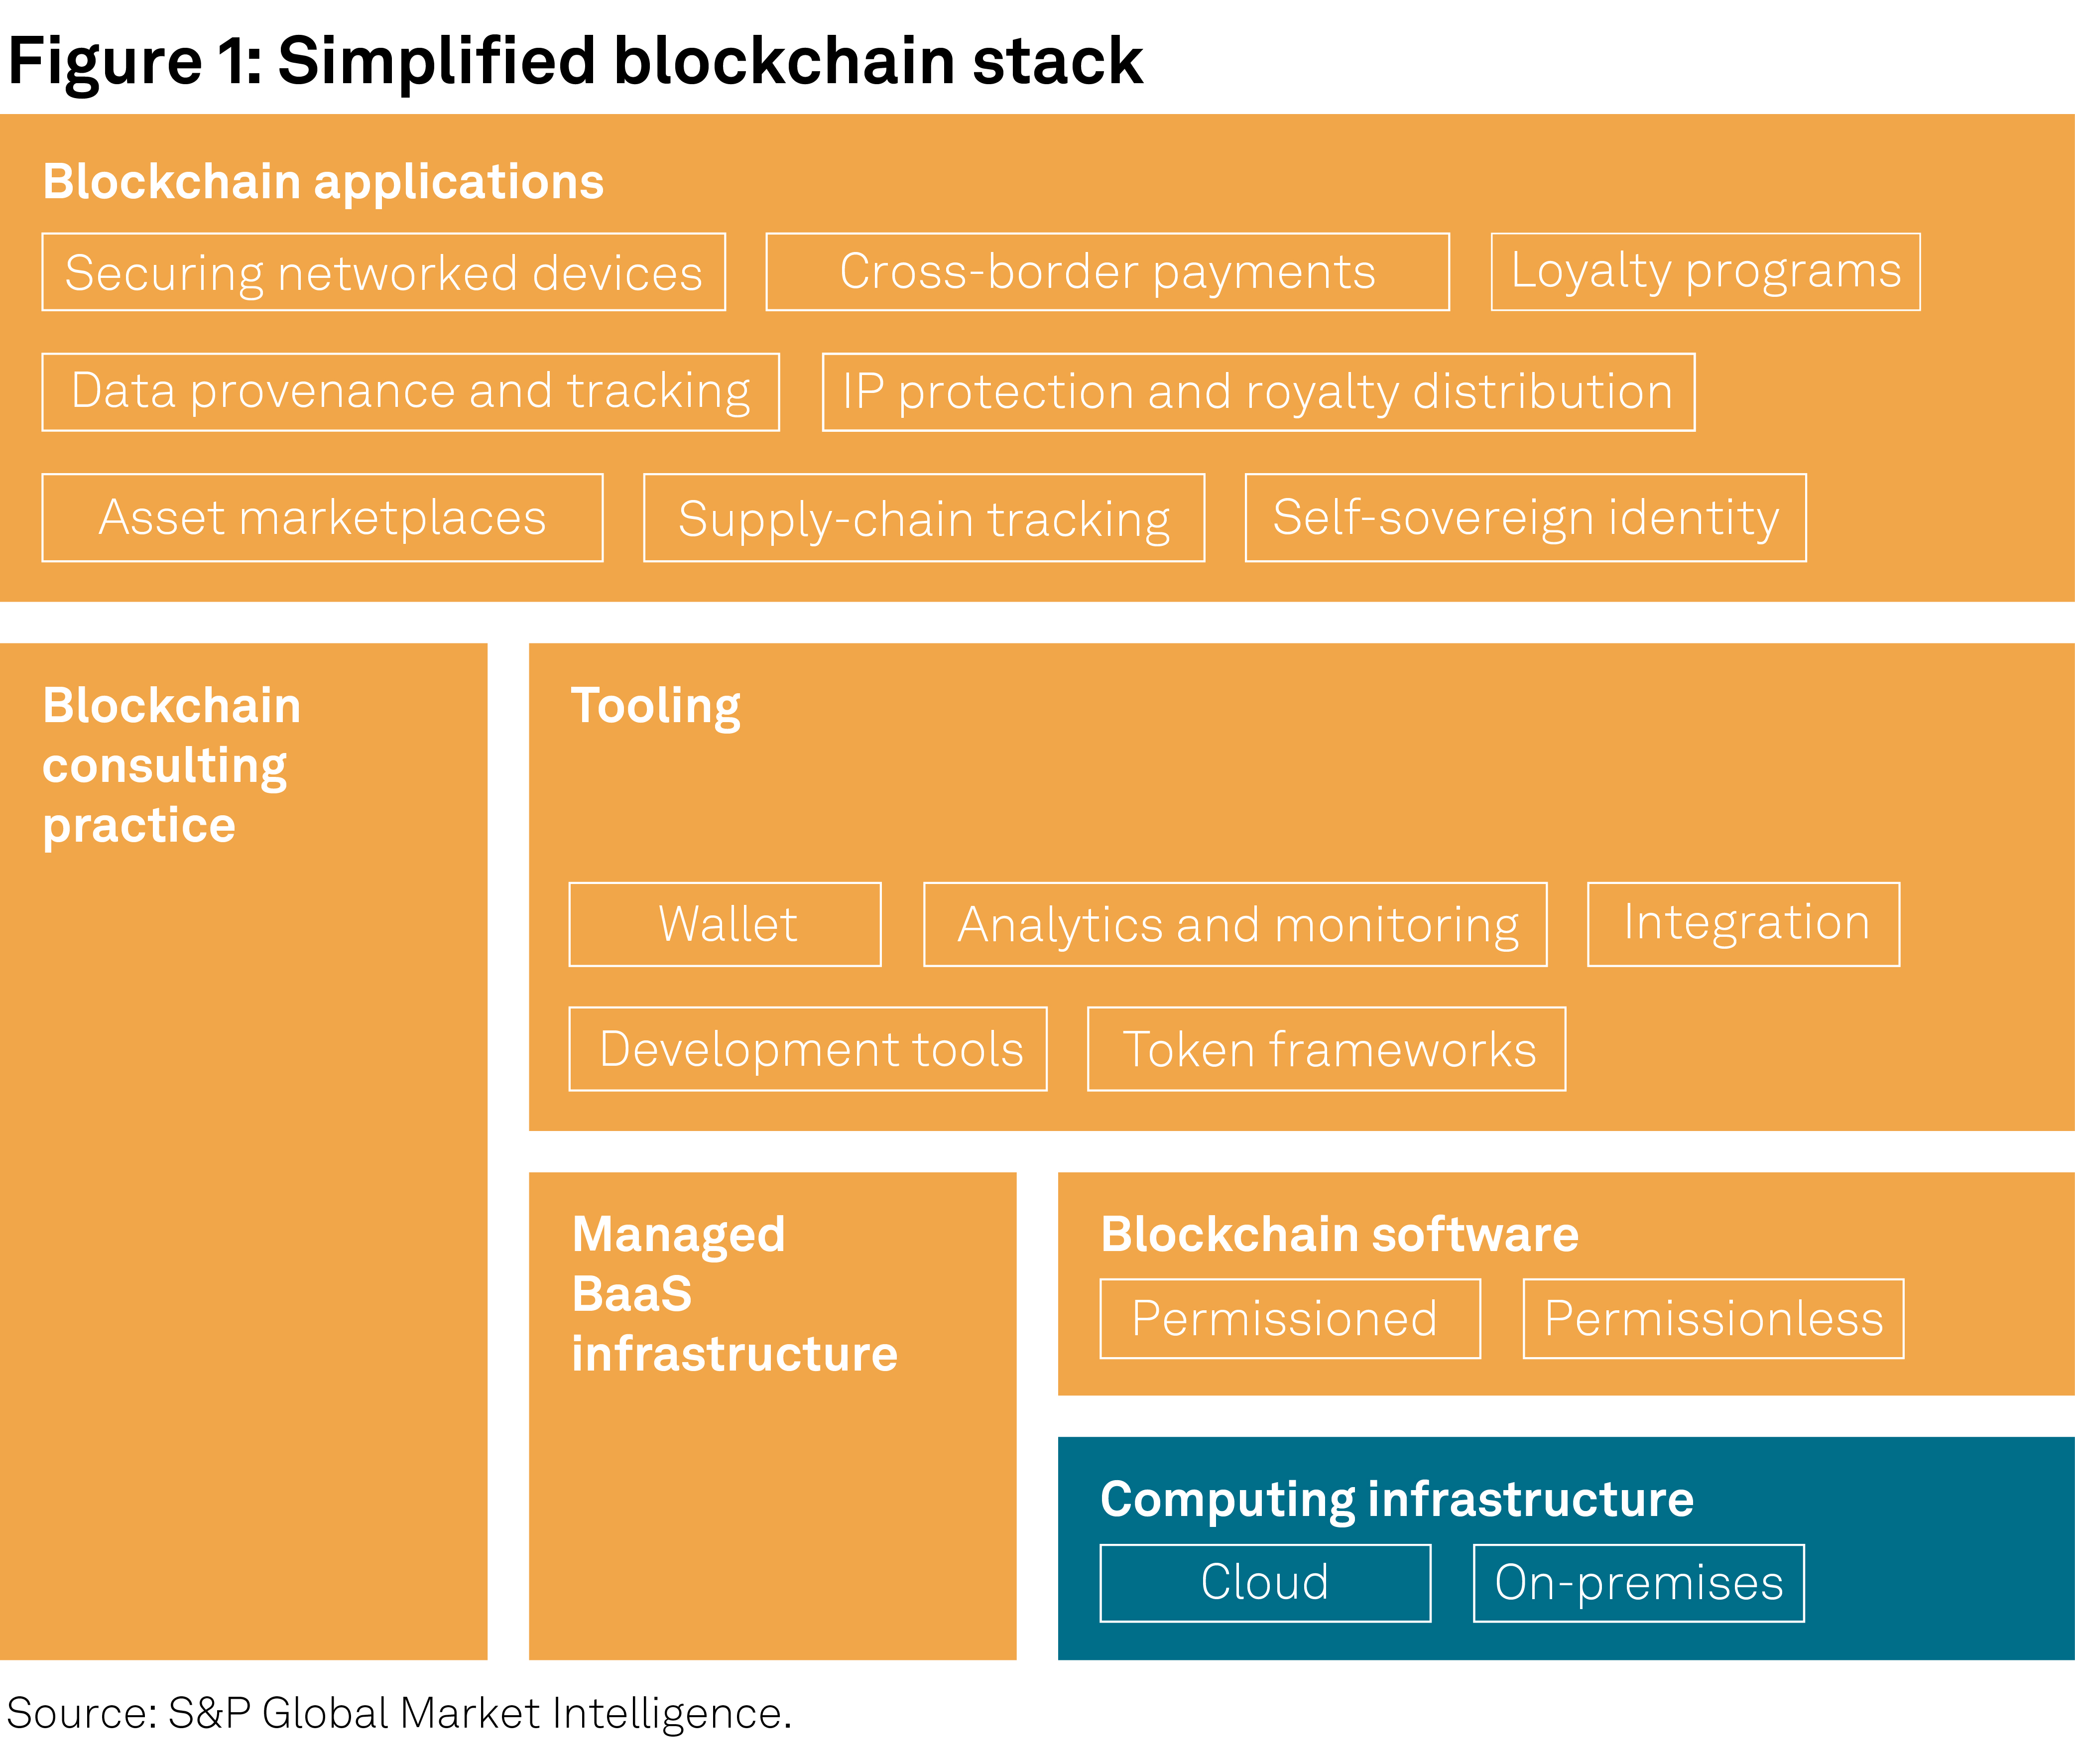Click the Securing networked devices box
The width and height of the screenshot is (2075, 1764).
[383, 272]
